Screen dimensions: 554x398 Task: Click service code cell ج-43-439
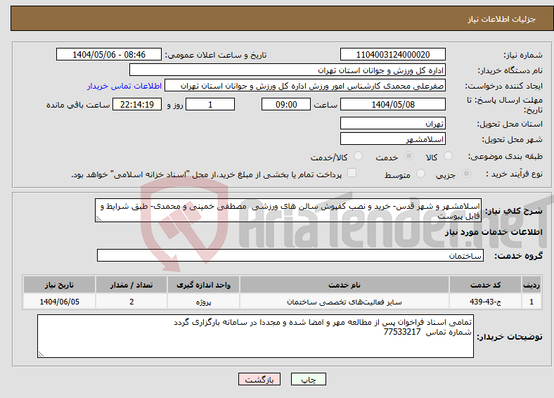click(486, 302)
